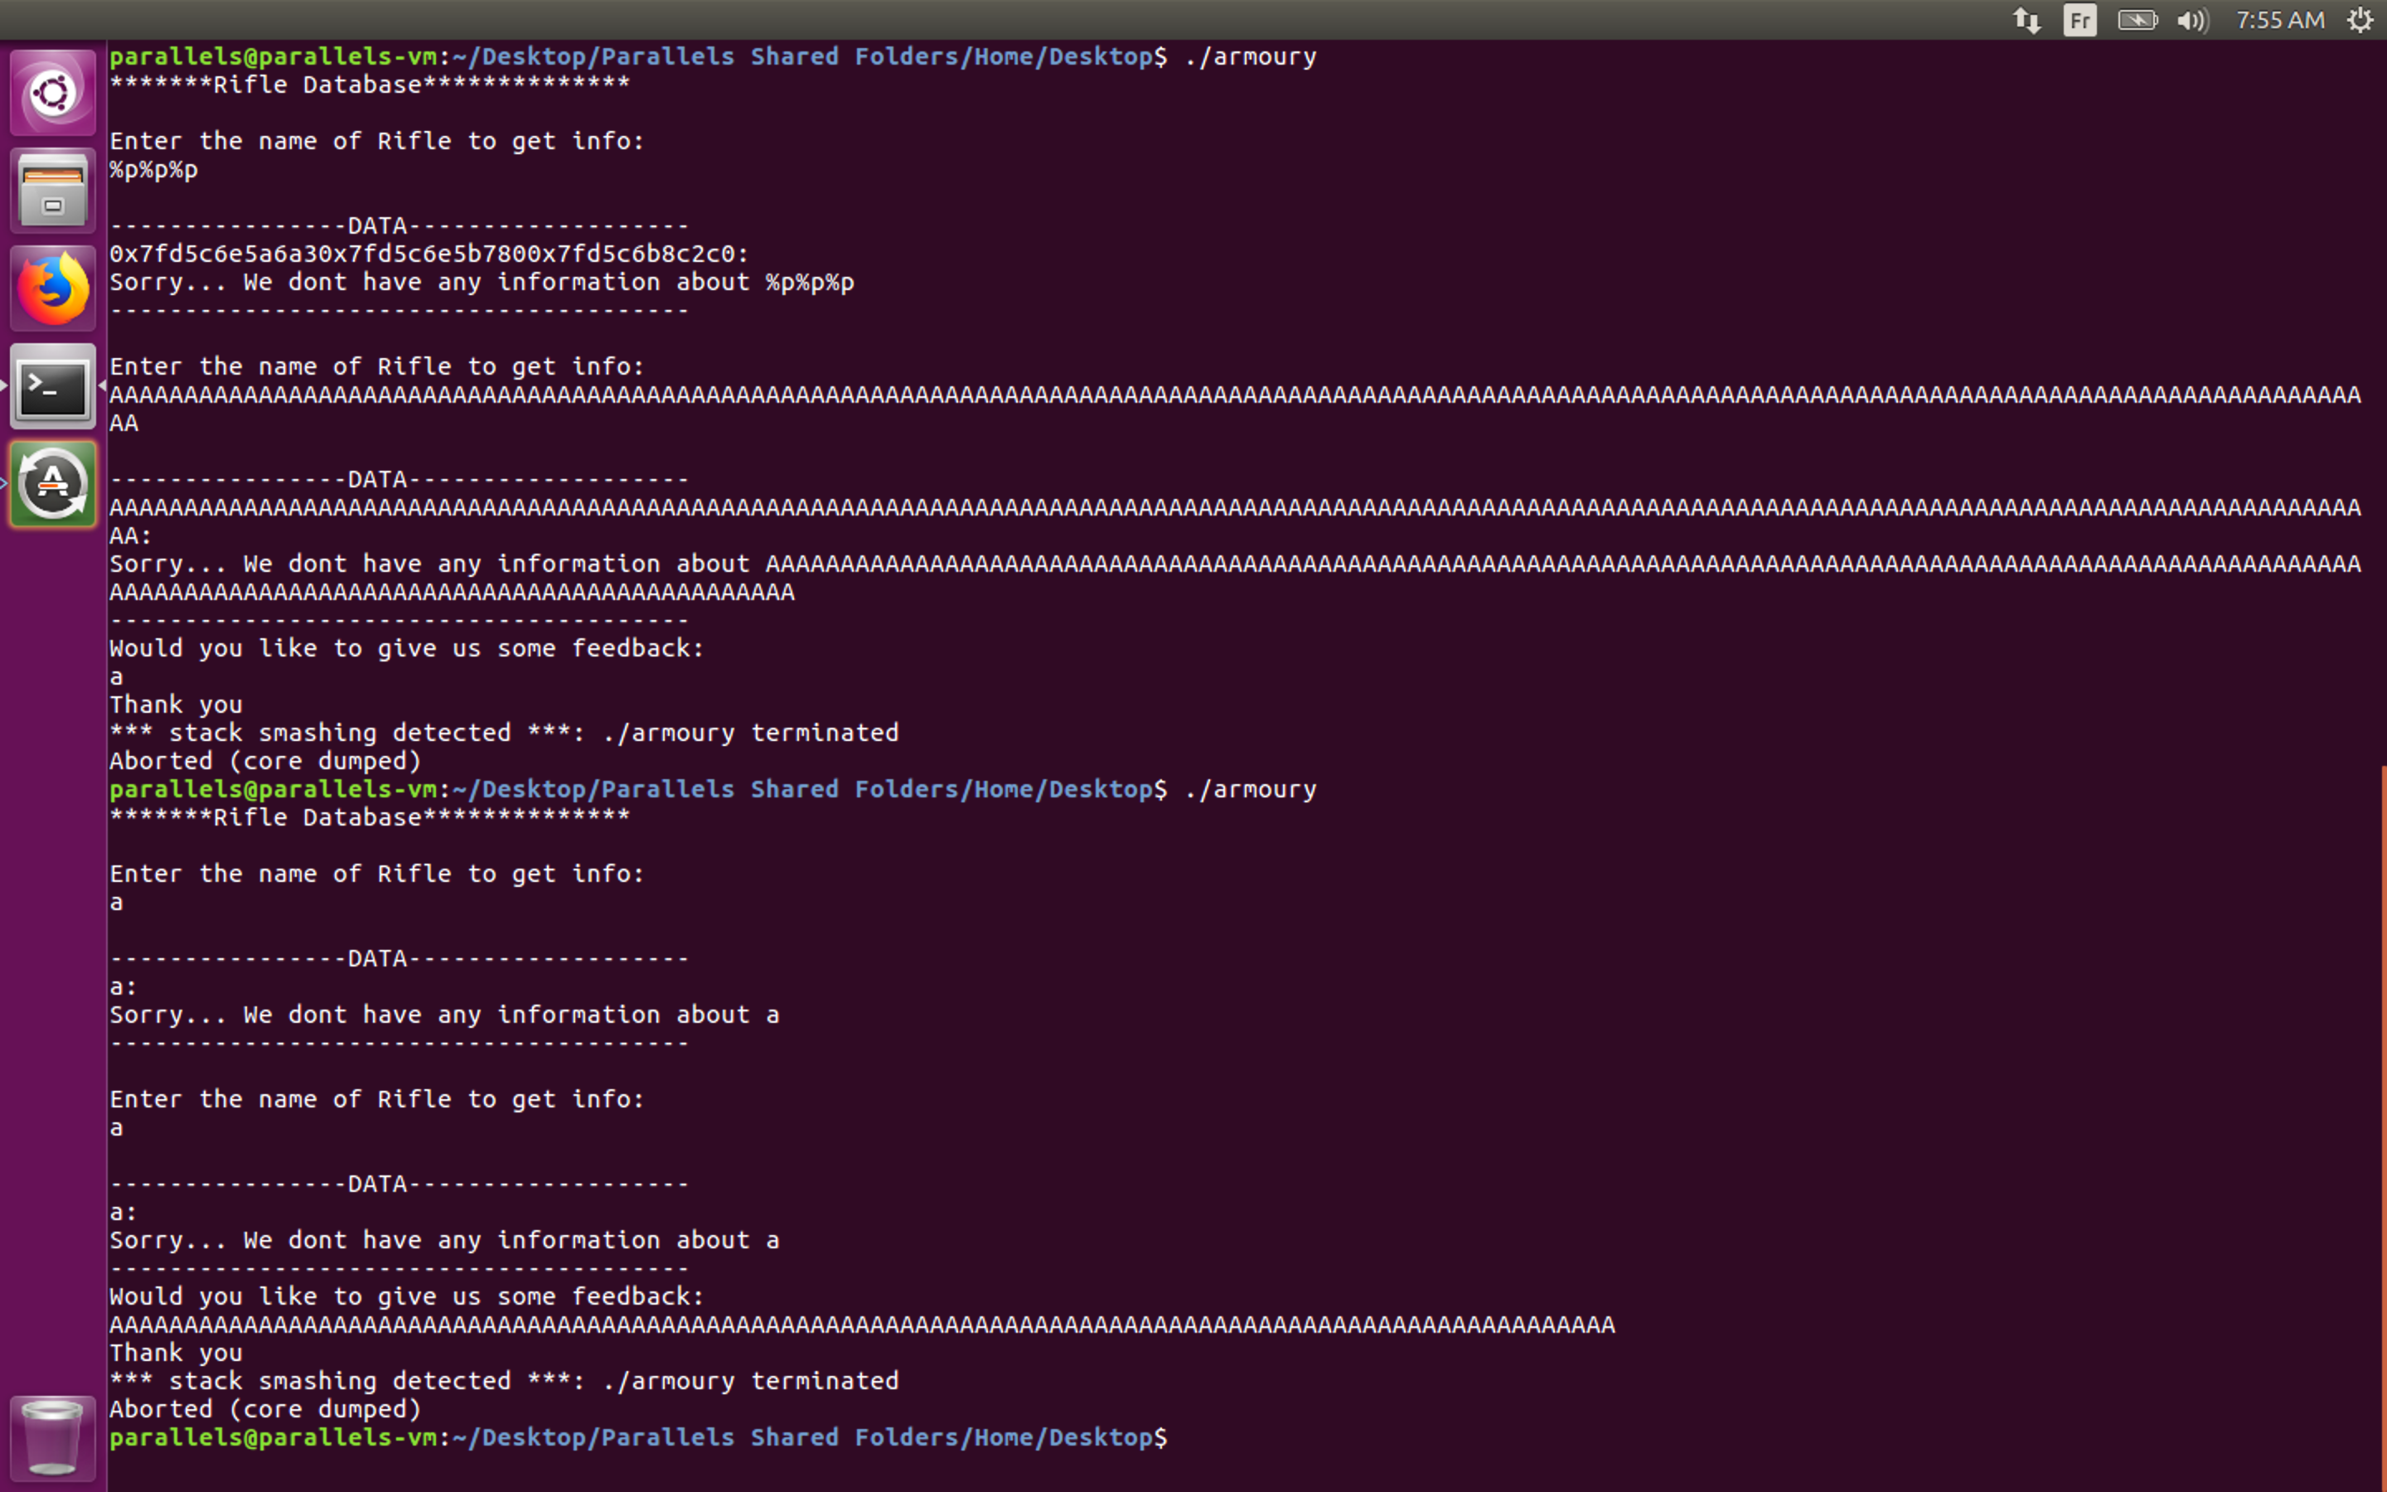Open the Ubuntu Dash search launcher
2387x1492 pixels.
[x=53, y=93]
